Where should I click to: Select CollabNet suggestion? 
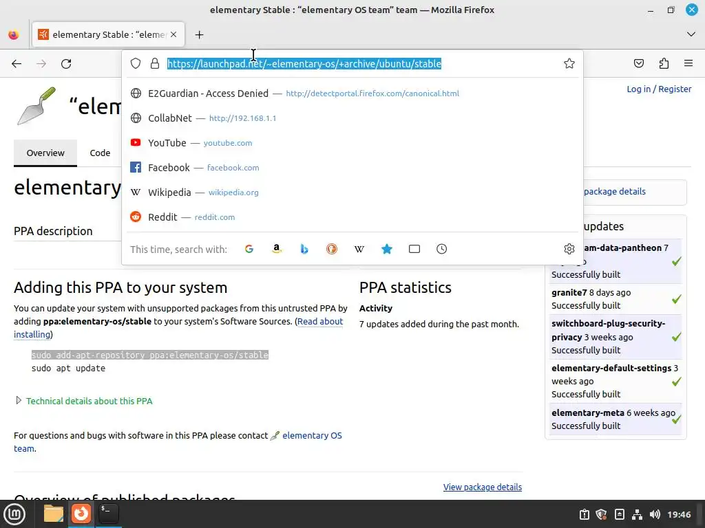coord(352,118)
